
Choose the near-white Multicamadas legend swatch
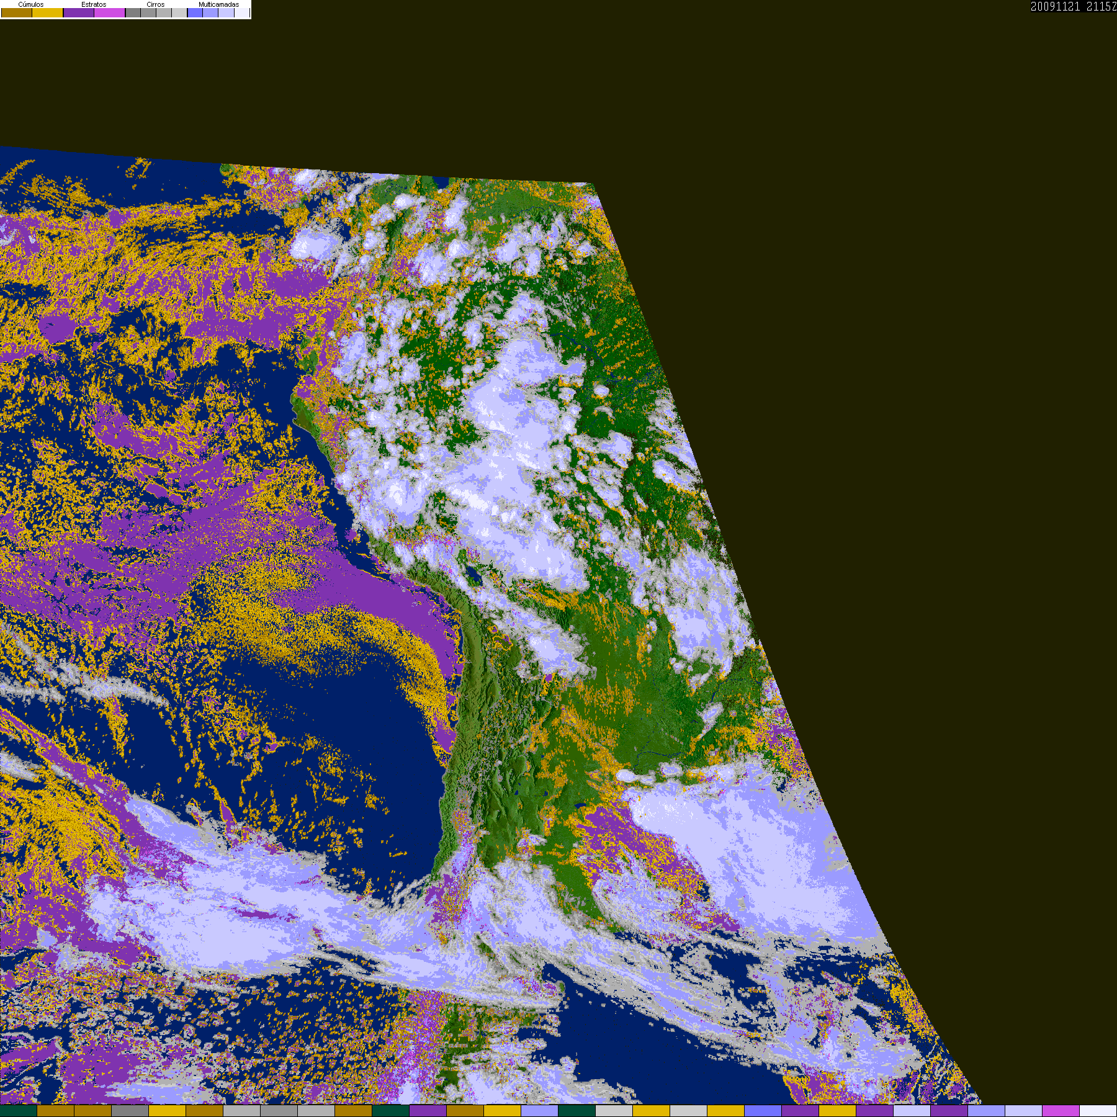(x=242, y=12)
